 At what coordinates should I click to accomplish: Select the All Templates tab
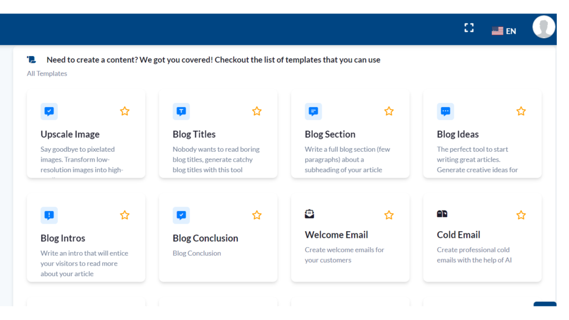coord(47,73)
